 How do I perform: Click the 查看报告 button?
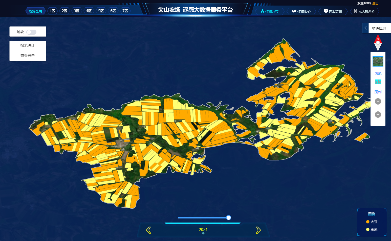[28, 56]
